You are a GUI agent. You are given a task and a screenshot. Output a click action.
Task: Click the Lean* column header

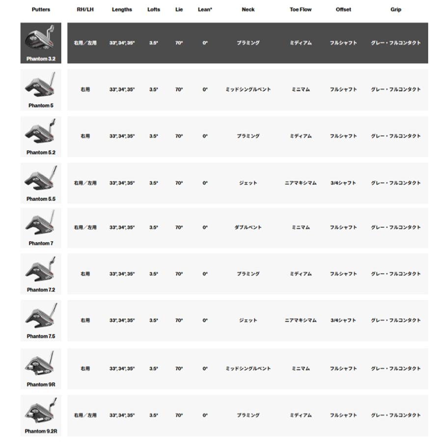tap(205, 9)
